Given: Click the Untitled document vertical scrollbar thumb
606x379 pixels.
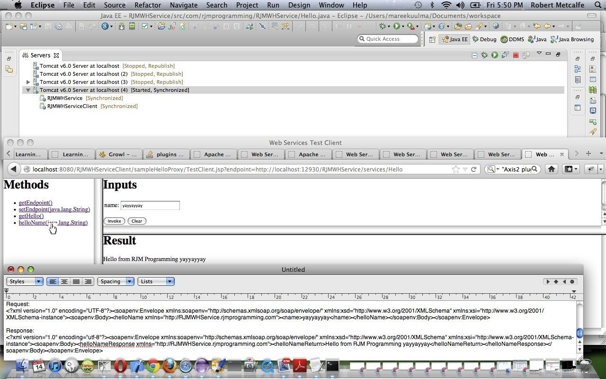Looking at the screenshot, I should (x=579, y=334).
